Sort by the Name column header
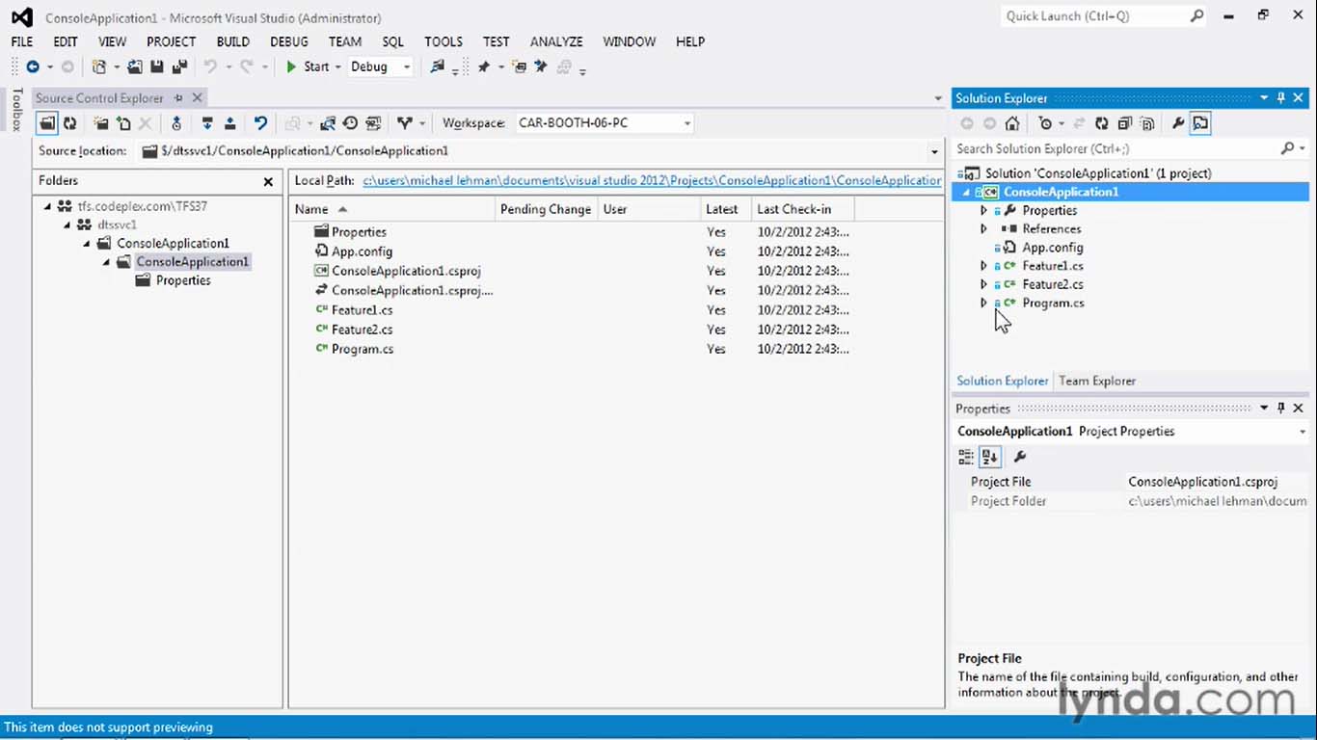 tap(392, 209)
